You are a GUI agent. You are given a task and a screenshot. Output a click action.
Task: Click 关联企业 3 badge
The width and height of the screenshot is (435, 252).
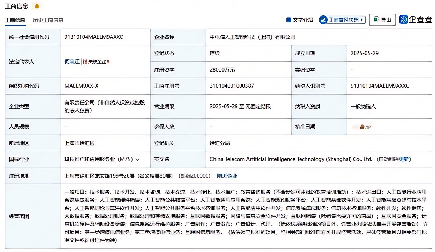coord(96,61)
